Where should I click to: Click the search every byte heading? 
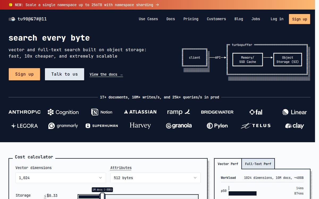(x=49, y=38)
